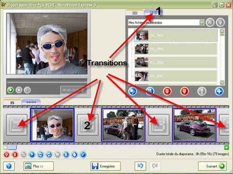Select the photo view tab above timeline

[12, 102]
